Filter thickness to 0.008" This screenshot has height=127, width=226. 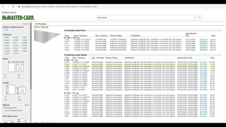click(x=16, y=37)
